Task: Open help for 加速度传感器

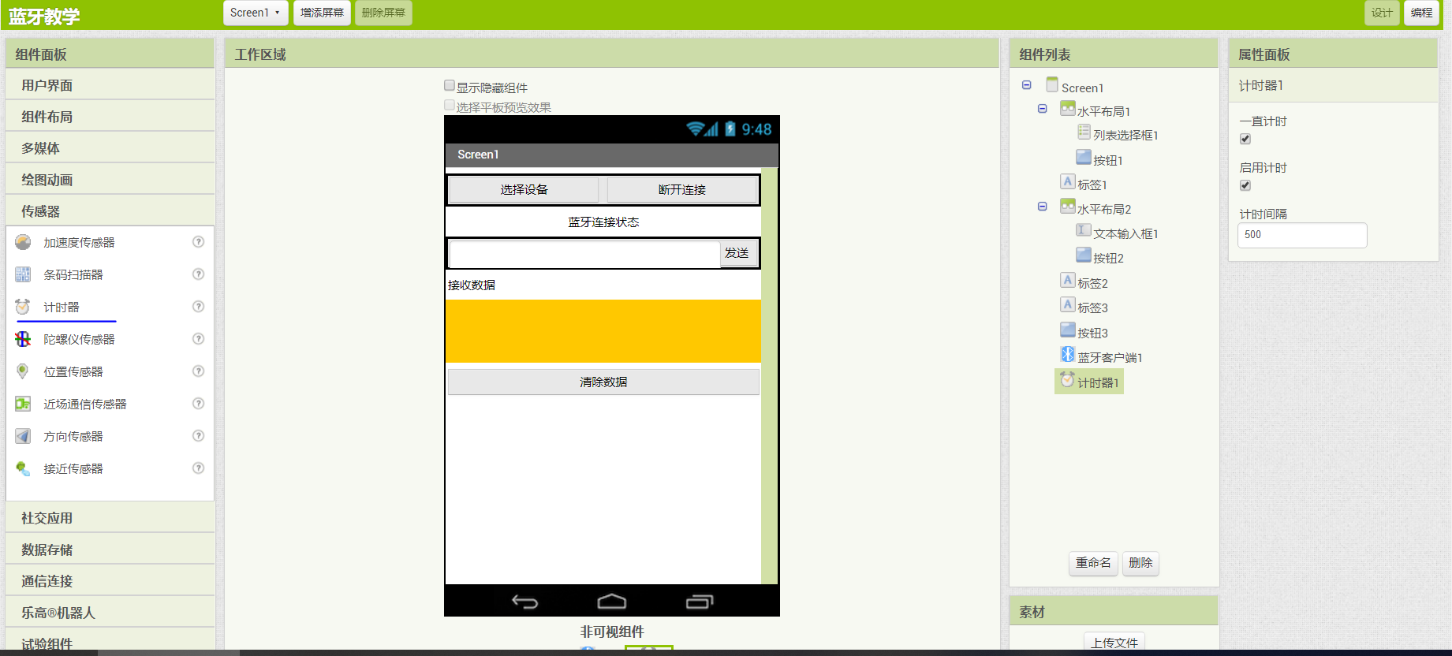Action: [x=199, y=242]
